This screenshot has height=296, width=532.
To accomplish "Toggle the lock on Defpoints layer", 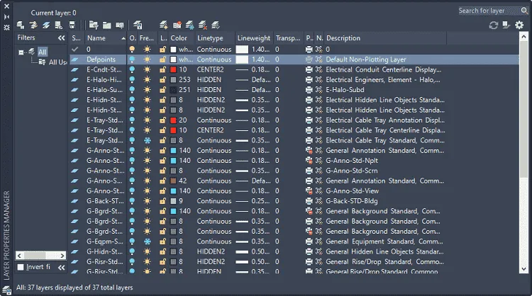I will click(163, 59).
